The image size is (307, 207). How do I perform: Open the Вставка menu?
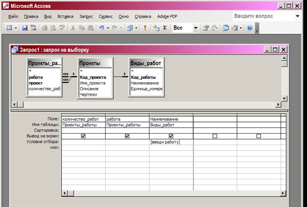click(65, 17)
